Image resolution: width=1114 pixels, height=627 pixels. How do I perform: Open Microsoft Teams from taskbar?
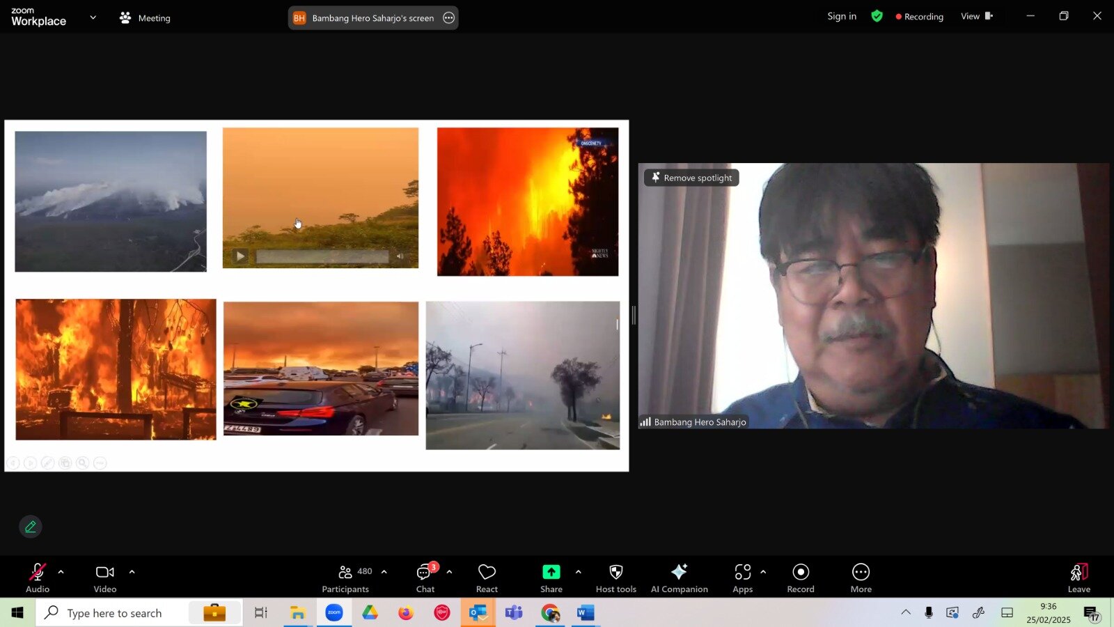tap(514, 613)
